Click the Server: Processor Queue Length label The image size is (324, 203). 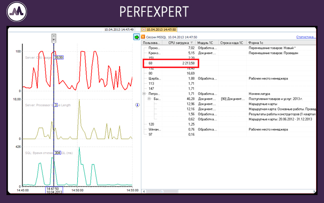(48, 105)
